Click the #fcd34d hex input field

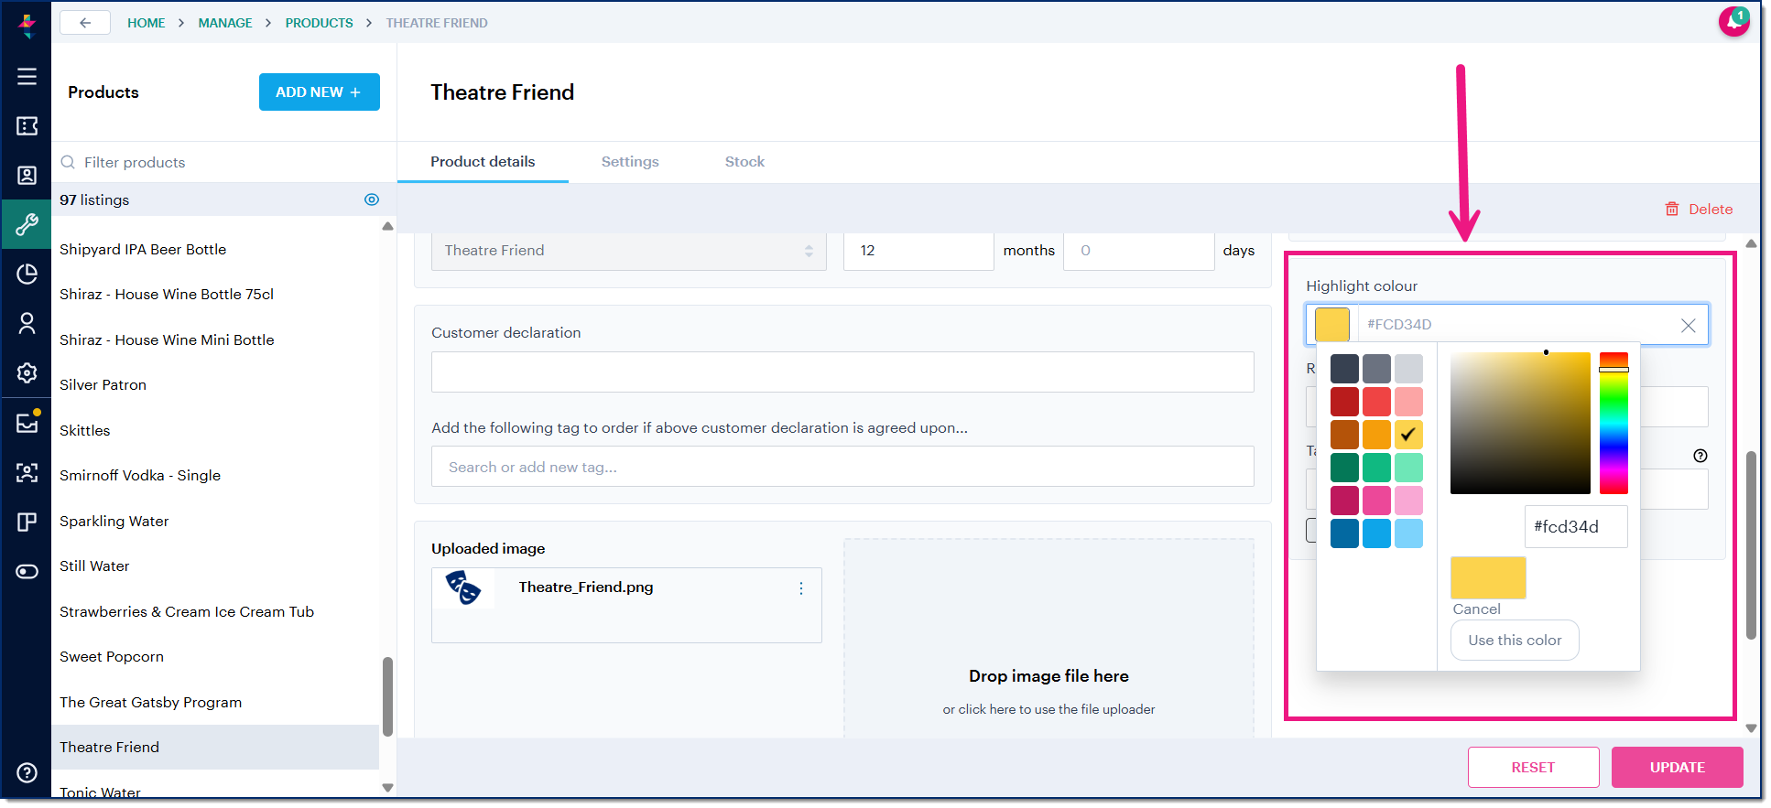[1575, 527]
